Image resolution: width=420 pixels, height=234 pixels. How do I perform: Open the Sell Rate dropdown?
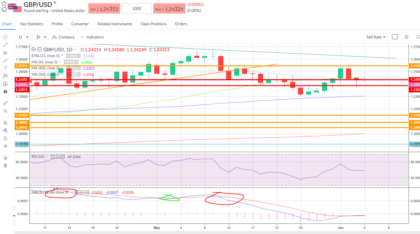(376, 37)
